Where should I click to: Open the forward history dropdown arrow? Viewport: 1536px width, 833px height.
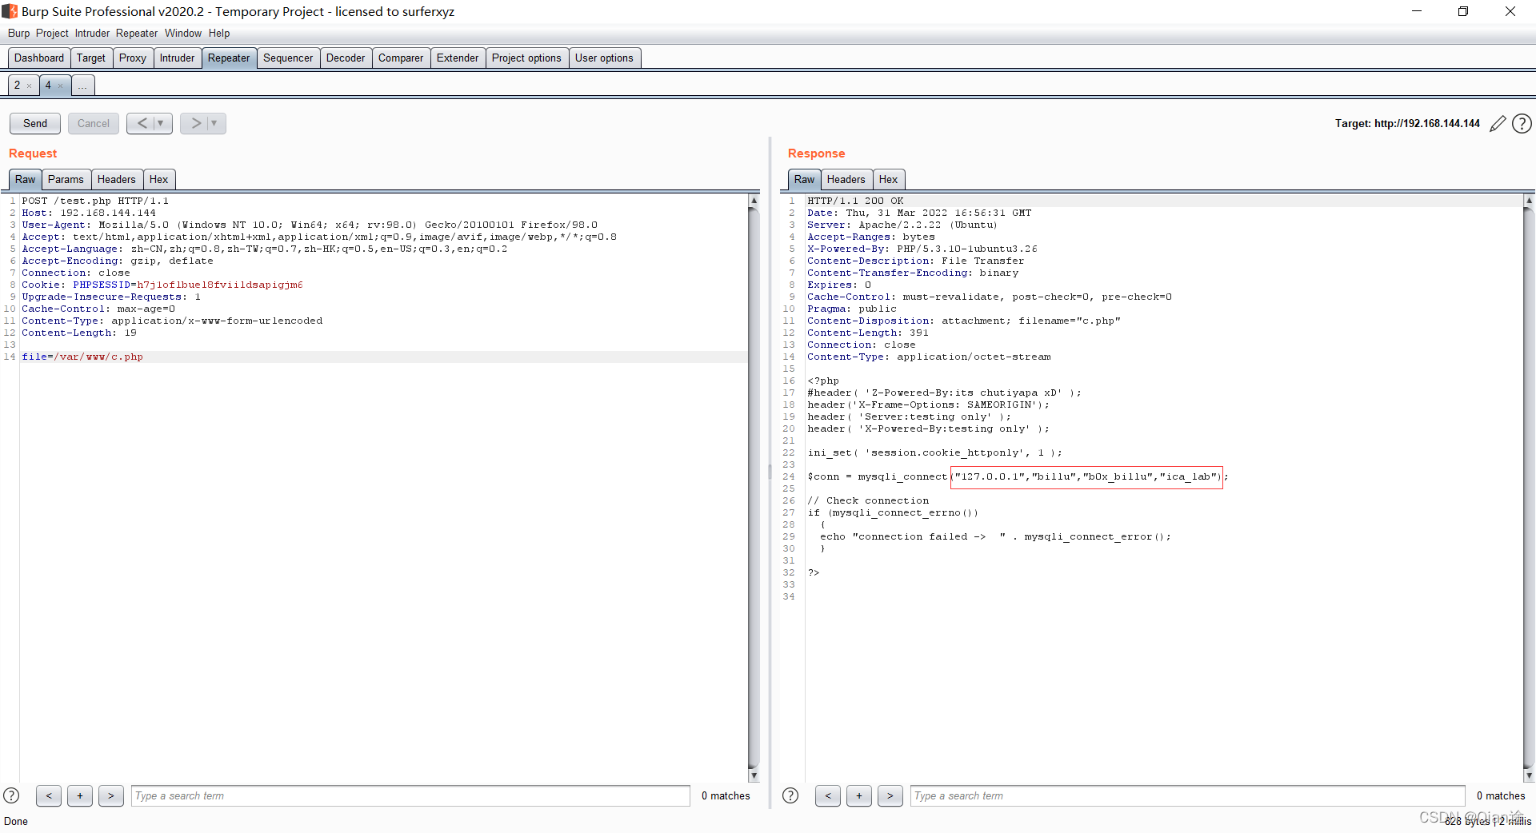215,123
